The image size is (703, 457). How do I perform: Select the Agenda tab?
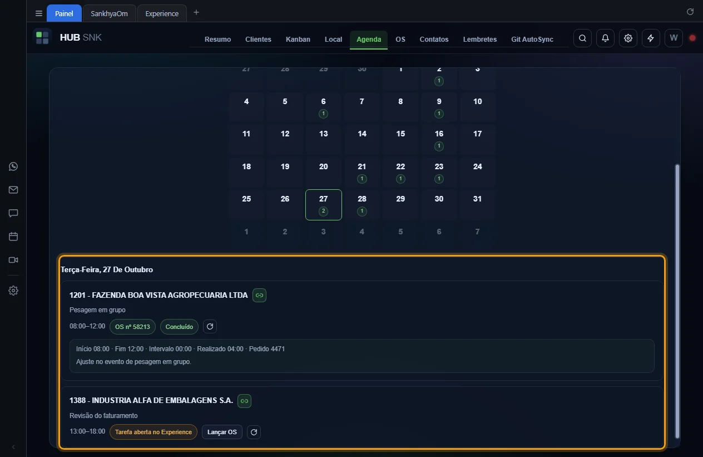click(369, 40)
